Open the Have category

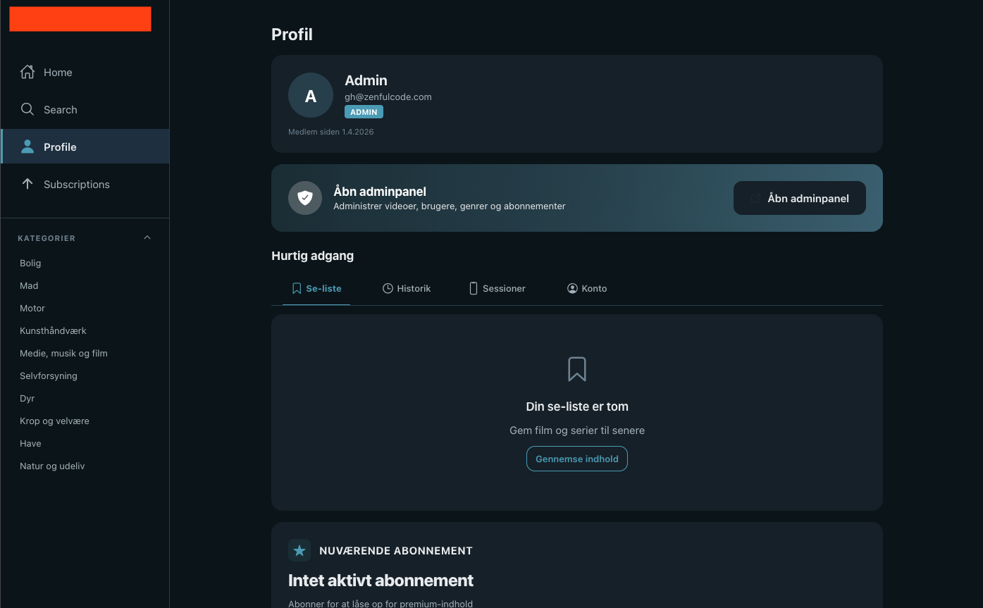tap(30, 443)
